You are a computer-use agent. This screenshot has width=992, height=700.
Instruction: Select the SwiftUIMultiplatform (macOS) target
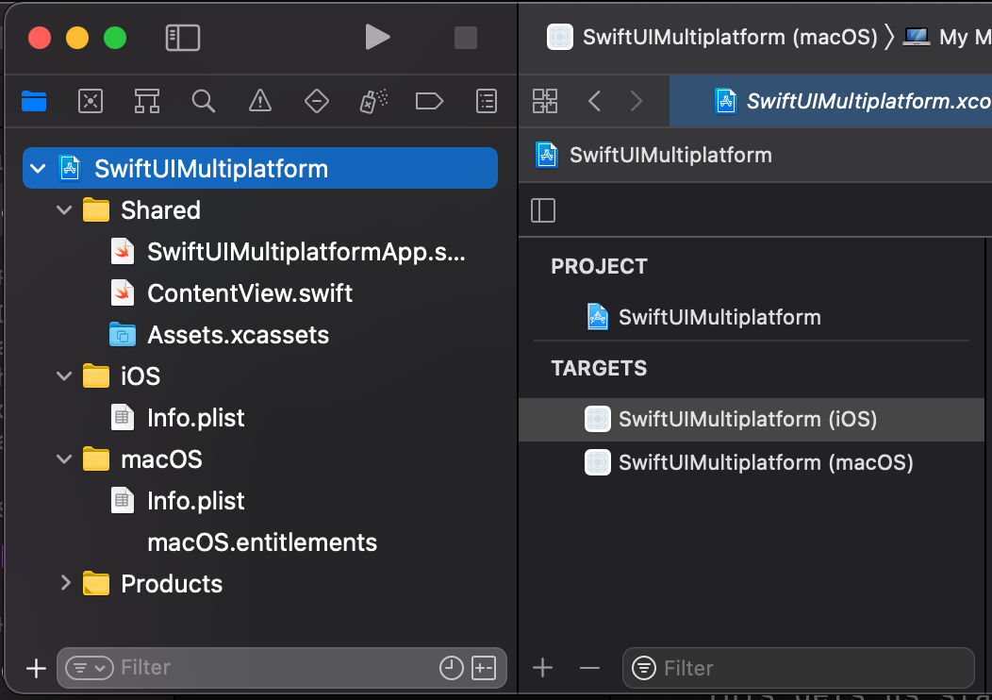click(x=765, y=462)
